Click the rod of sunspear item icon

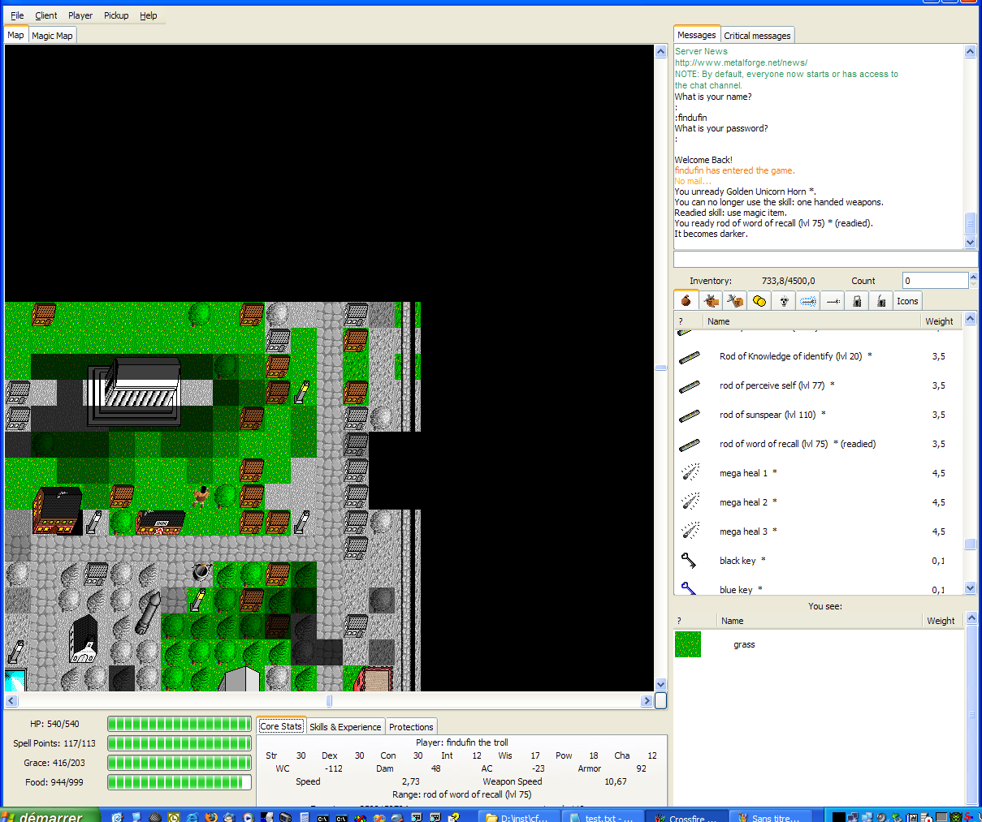pyautogui.click(x=690, y=415)
